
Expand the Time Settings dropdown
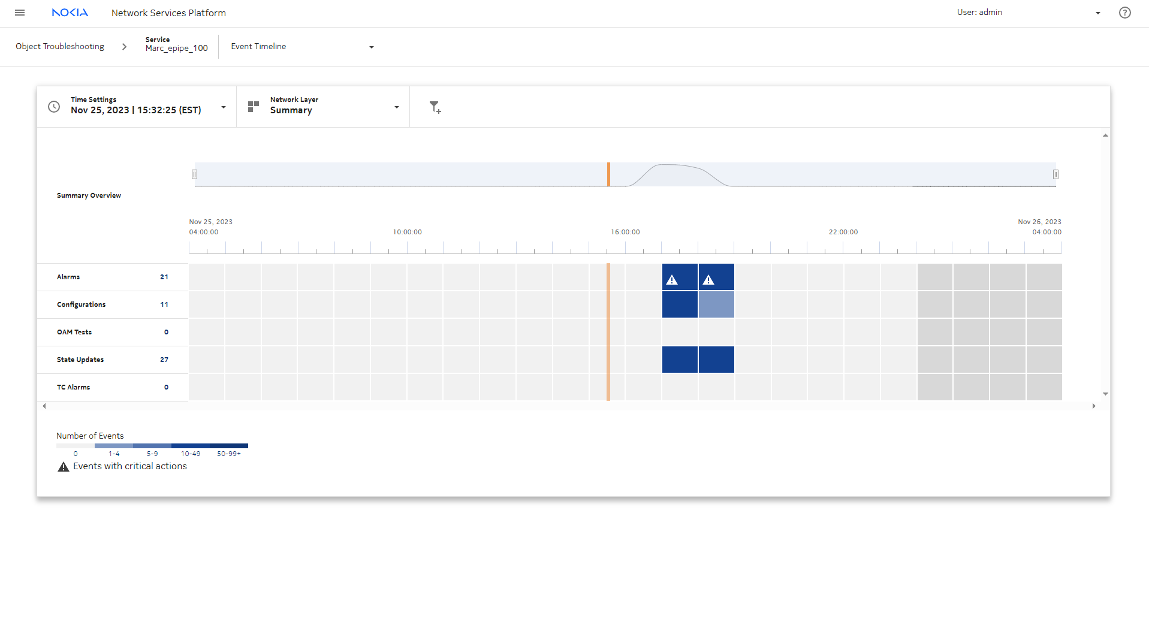(x=224, y=107)
